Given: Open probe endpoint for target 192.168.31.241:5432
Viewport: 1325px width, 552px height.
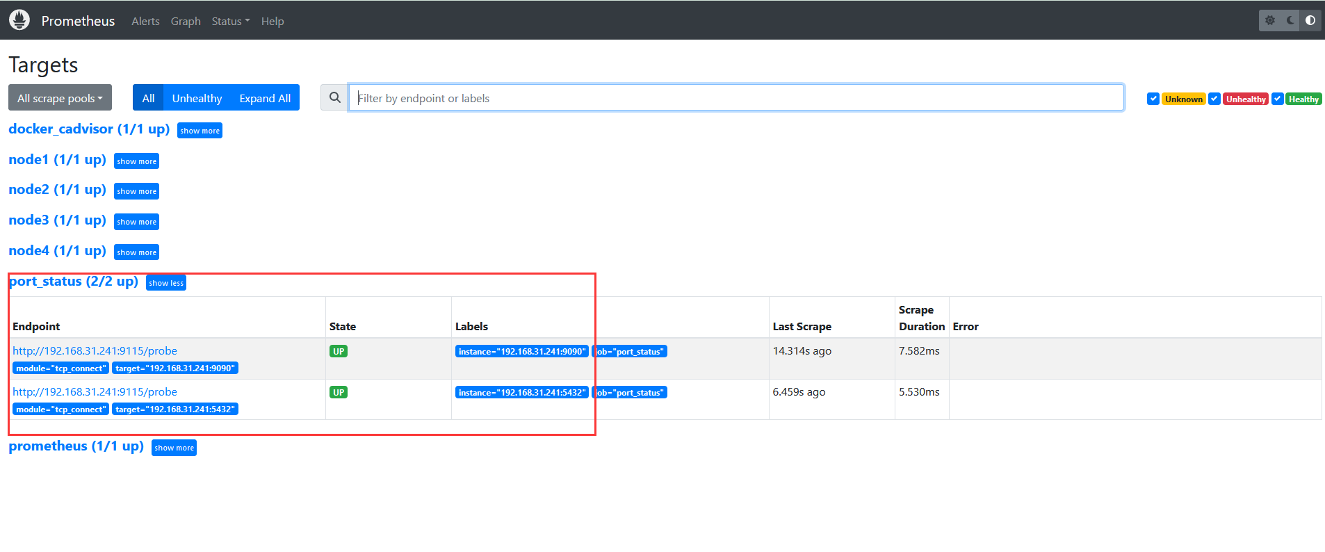Looking at the screenshot, I should point(95,392).
